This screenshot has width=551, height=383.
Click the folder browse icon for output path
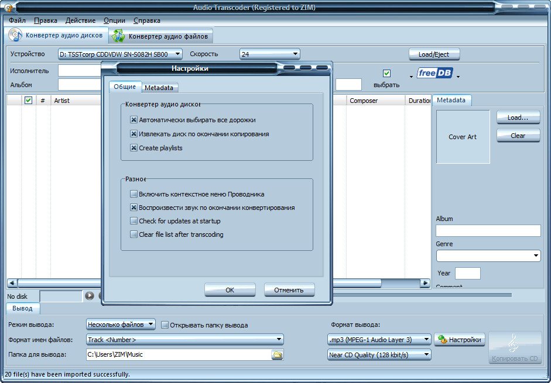tap(277, 354)
